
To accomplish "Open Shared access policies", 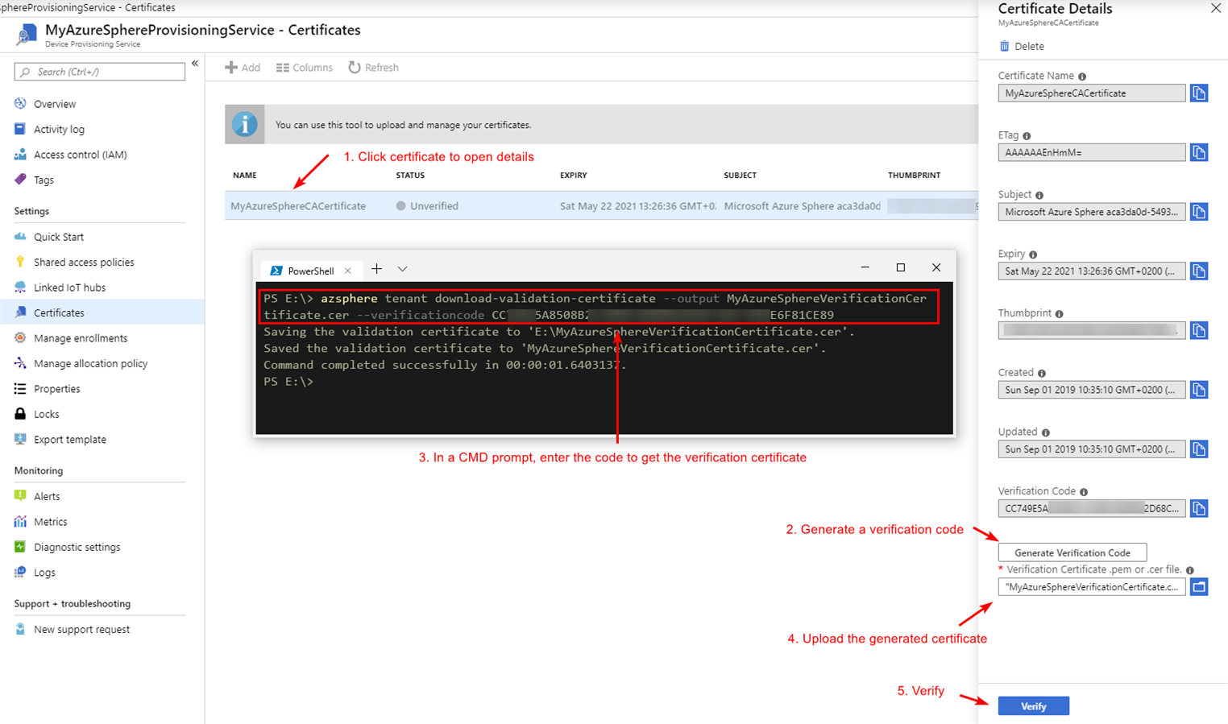I will click(x=84, y=262).
